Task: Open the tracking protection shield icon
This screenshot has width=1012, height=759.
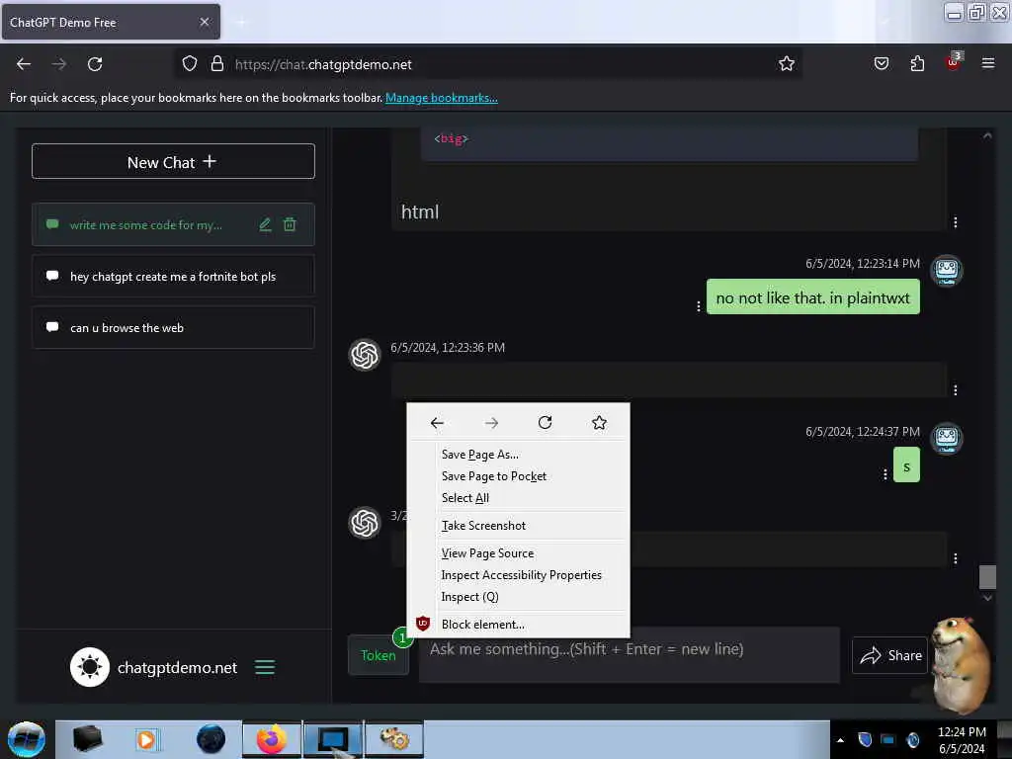Action: [x=189, y=64]
